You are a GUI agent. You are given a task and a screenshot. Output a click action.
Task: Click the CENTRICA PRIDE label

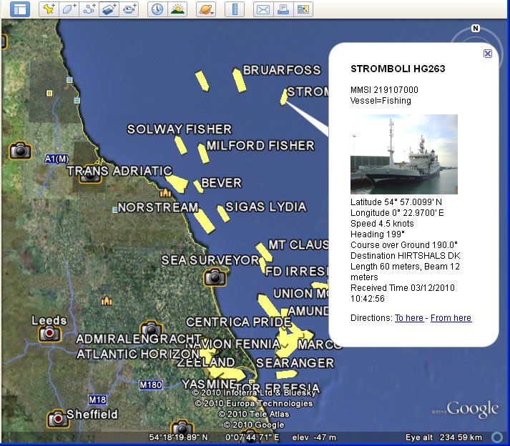(x=238, y=322)
